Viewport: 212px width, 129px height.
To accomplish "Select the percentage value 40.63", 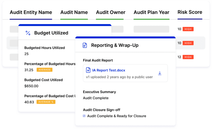I will click(29, 102).
